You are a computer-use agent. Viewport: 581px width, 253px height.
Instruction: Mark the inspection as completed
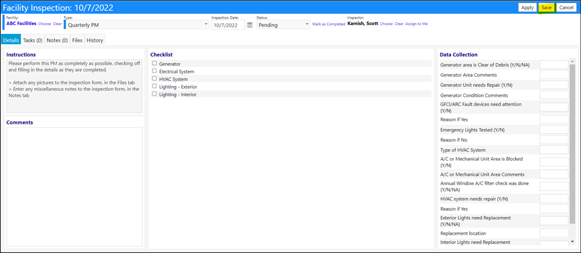pos(329,24)
